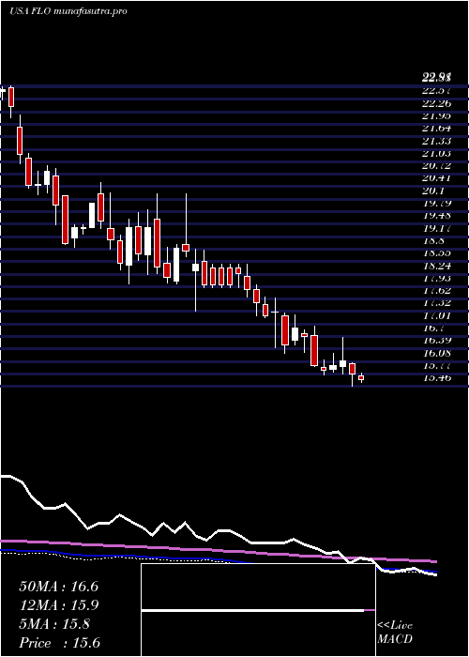469x657 pixels.
Task: Select the '5MA : 15.8' readout
Action: pyautogui.click(x=54, y=624)
